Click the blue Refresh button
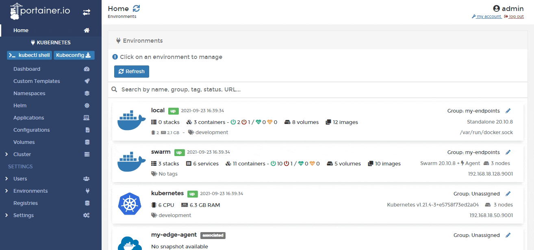This screenshot has width=534, height=250. tap(132, 72)
